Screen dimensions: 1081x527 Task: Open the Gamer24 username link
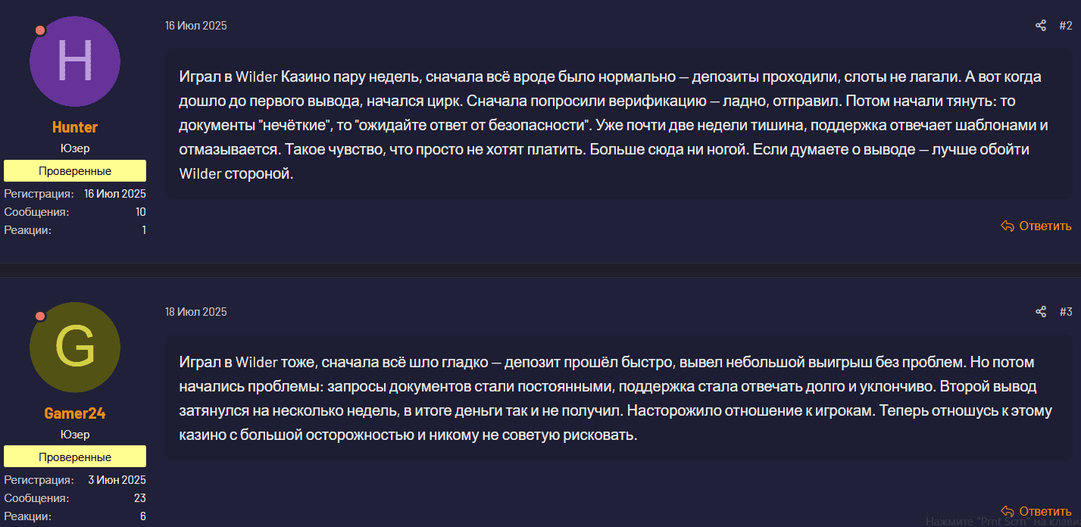tap(75, 413)
